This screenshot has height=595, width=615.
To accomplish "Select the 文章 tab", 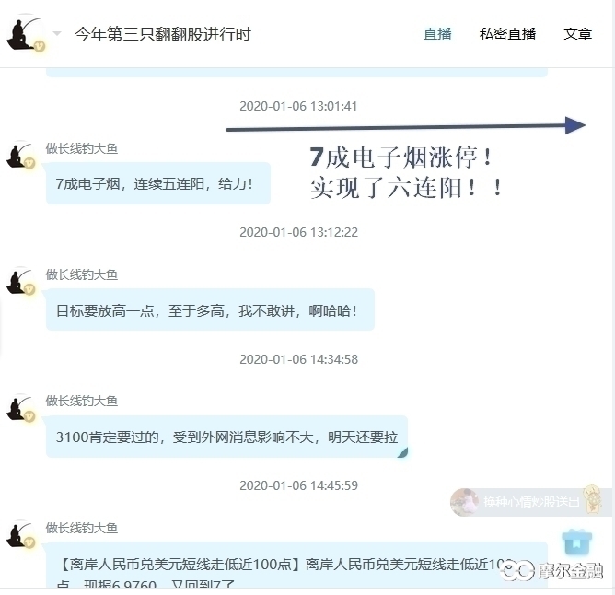I will pyautogui.click(x=578, y=34).
